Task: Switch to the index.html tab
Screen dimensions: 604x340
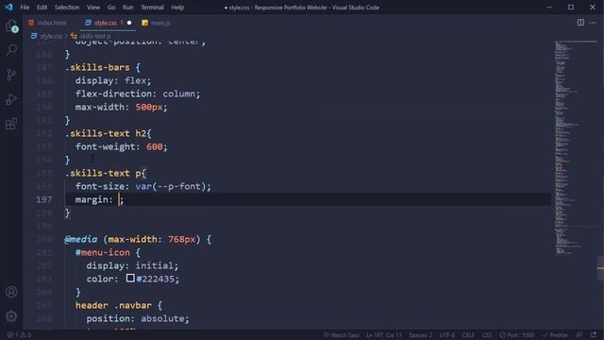Action: 48,23
